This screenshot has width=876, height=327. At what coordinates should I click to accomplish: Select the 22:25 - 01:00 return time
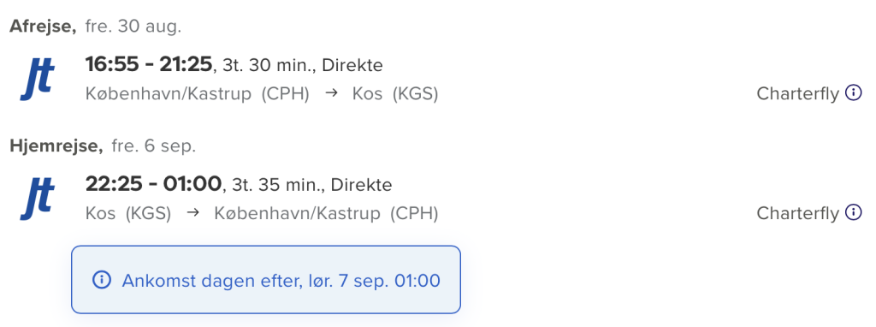pyautogui.click(x=154, y=184)
